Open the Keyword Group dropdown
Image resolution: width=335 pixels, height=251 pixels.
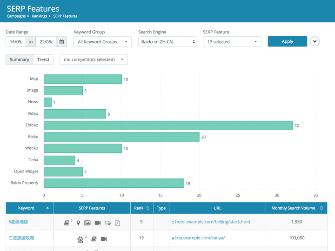coord(102,42)
